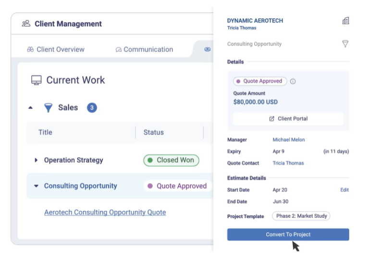This screenshot has height=262, width=369.
Task: Open the Aerotech Consulting Opportunity Quote link
Action: click(105, 212)
